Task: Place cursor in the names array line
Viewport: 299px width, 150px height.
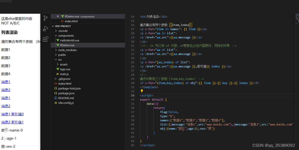Action: pyautogui.click(x=193, y=120)
